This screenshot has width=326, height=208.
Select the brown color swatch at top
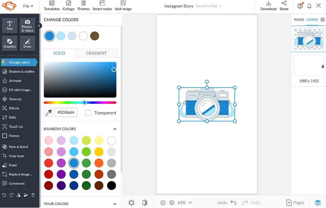click(95, 36)
